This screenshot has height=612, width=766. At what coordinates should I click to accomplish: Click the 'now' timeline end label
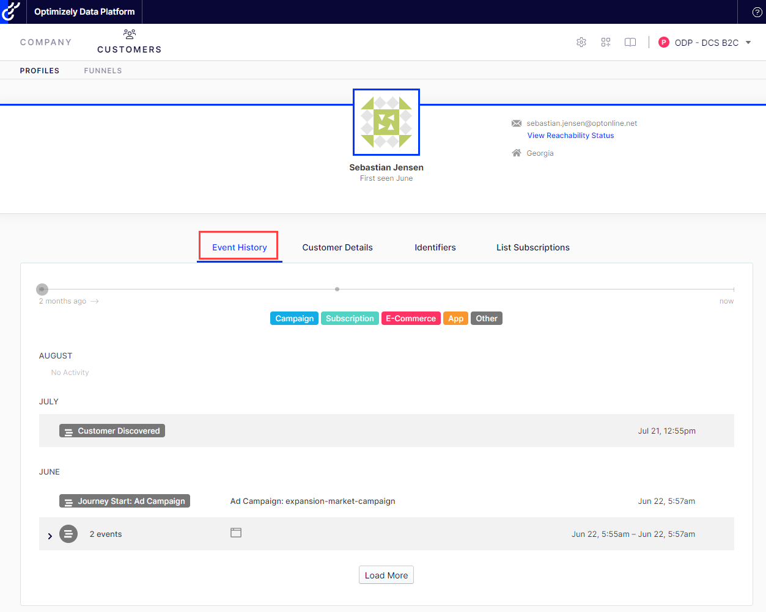point(727,301)
